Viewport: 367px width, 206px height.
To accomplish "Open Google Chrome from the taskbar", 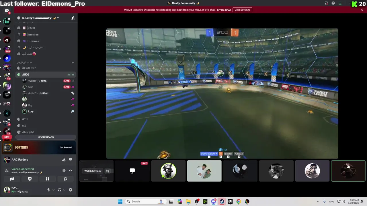I will pos(239,201).
